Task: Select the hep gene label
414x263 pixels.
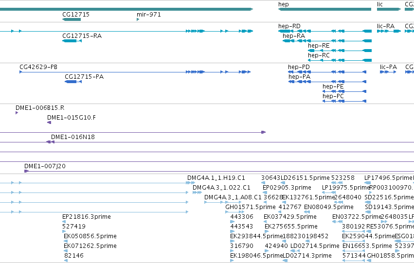Action: [283, 4]
